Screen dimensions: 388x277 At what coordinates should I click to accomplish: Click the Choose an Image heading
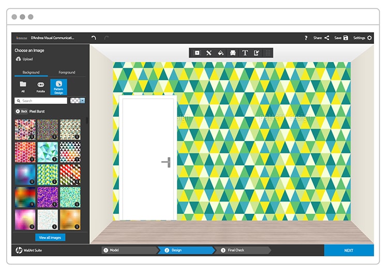click(29, 51)
